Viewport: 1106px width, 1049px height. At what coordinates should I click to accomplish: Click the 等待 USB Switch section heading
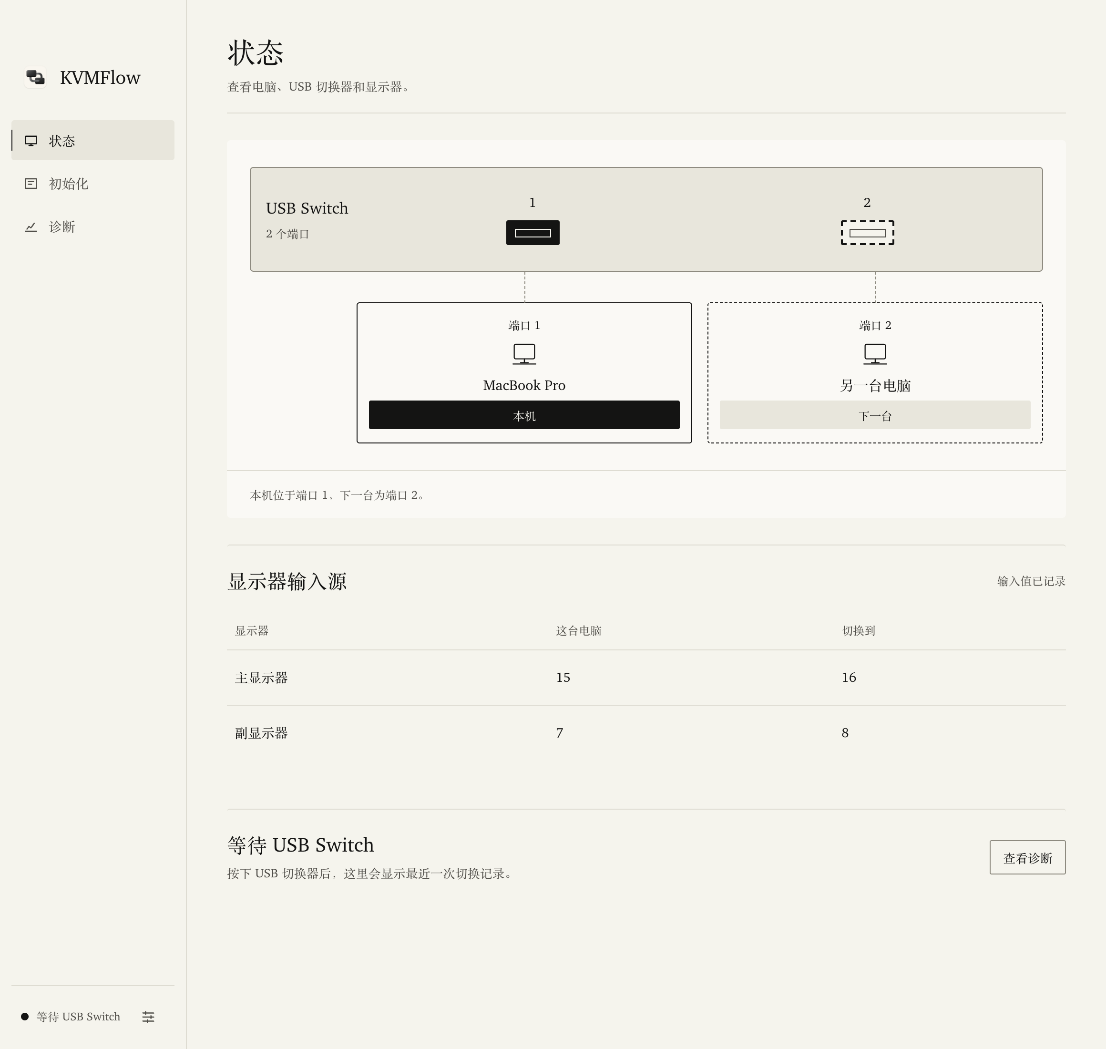[x=300, y=845]
